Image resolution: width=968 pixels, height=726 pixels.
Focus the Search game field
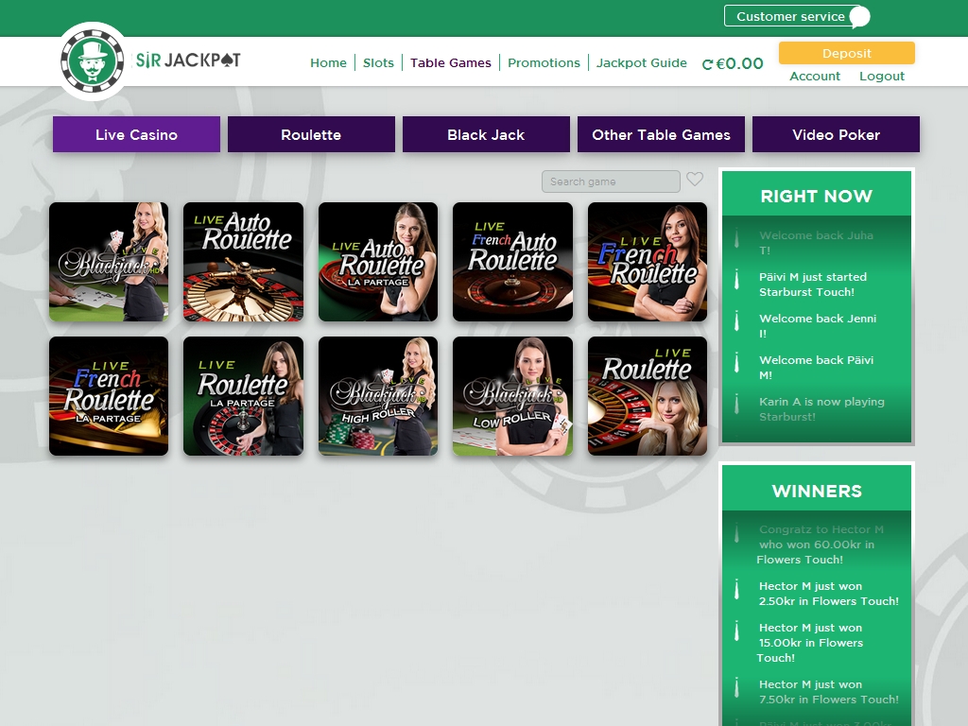tap(610, 181)
